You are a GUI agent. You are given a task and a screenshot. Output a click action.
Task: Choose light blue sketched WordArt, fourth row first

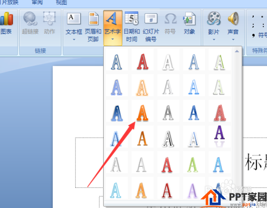pos(116,139)
